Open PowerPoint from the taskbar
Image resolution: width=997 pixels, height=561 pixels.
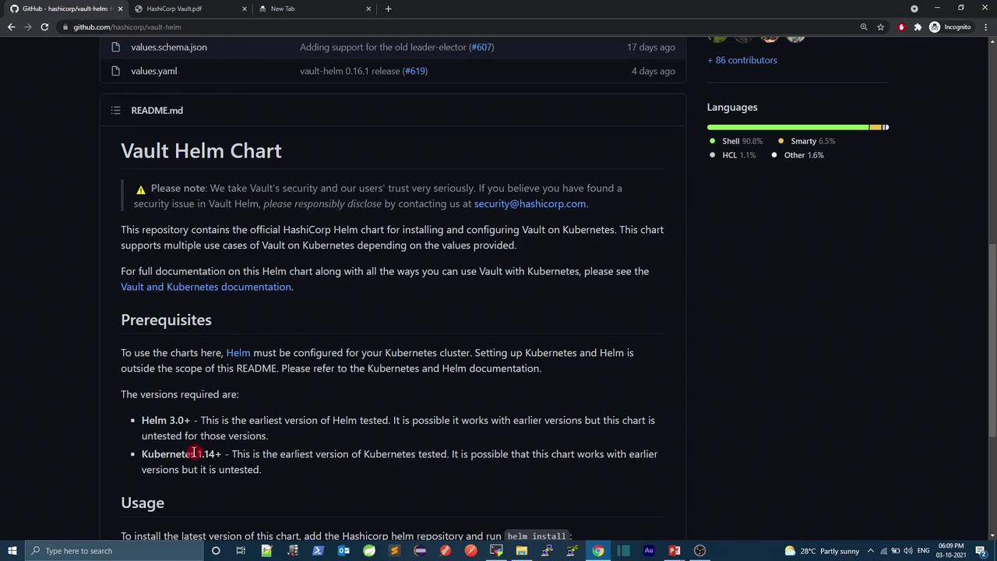pos(675,551)
